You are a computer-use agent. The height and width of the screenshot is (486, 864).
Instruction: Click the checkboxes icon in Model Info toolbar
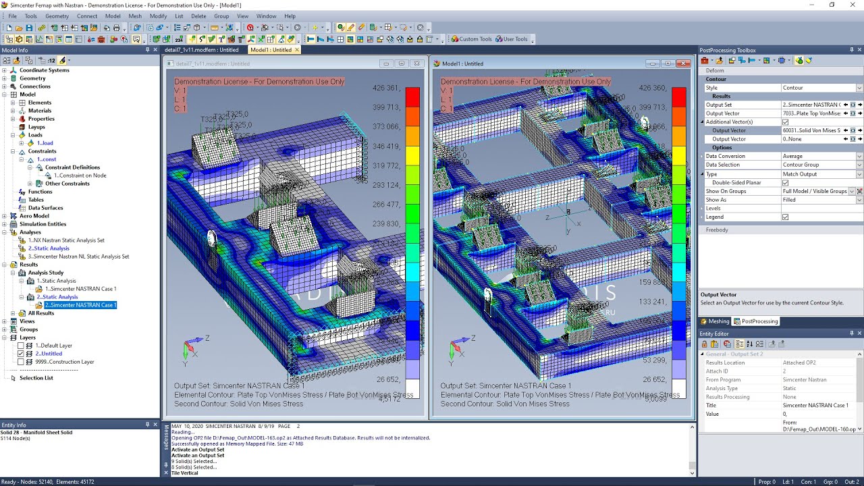(29, 61)
